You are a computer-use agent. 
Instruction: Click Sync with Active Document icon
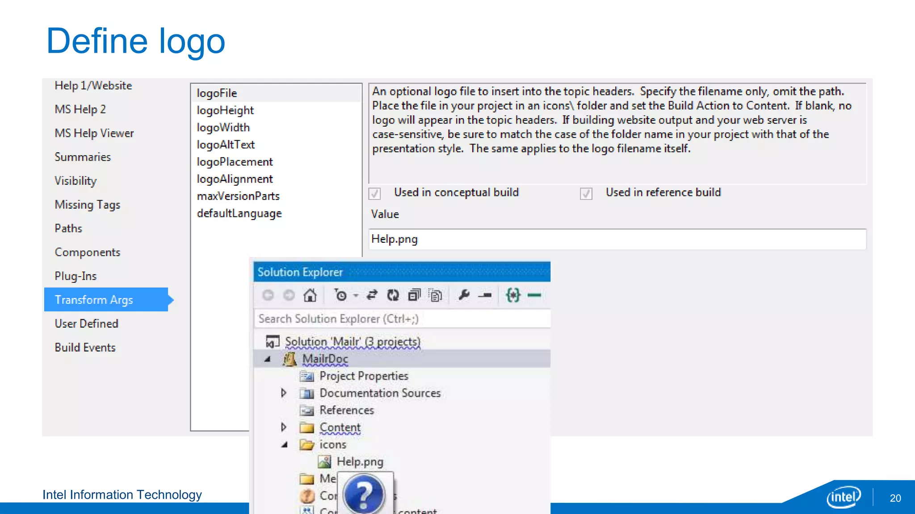tap(372, 295)
